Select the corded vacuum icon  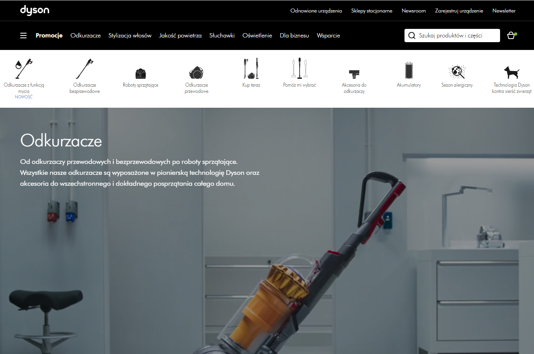tap(197, 72)
